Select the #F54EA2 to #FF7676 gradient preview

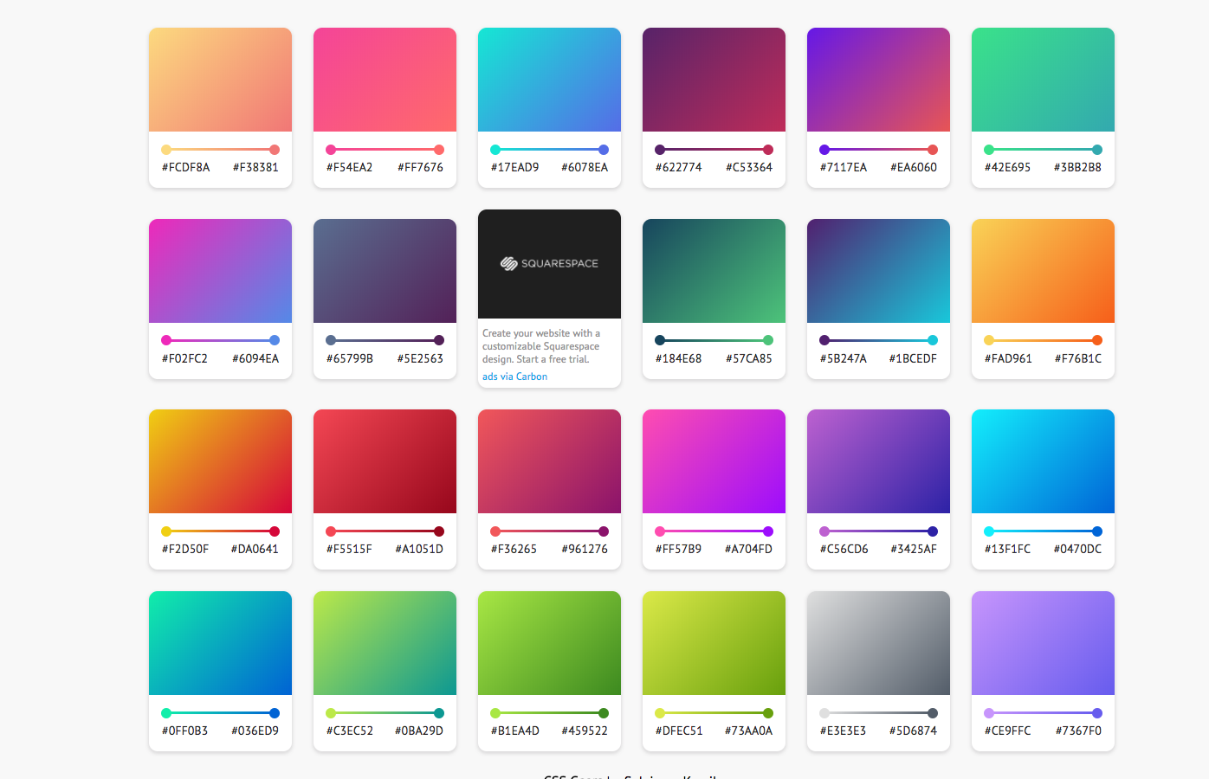(x=385, y=80)
